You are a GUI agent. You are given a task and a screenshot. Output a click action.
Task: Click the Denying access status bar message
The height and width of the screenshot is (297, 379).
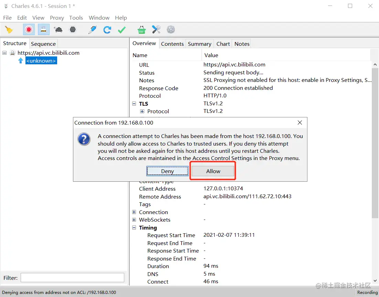pyautogui.click(x=59, y=293)
